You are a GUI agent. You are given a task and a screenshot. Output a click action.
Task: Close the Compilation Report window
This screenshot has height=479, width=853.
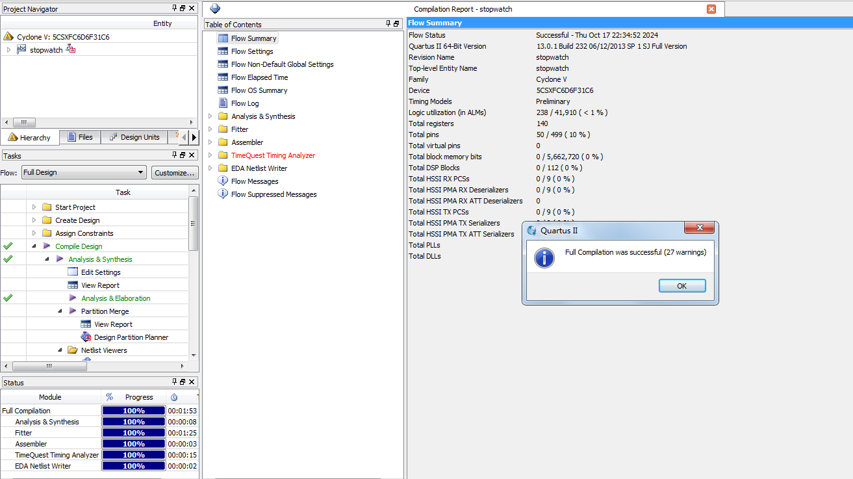click(x=711, y=9)
